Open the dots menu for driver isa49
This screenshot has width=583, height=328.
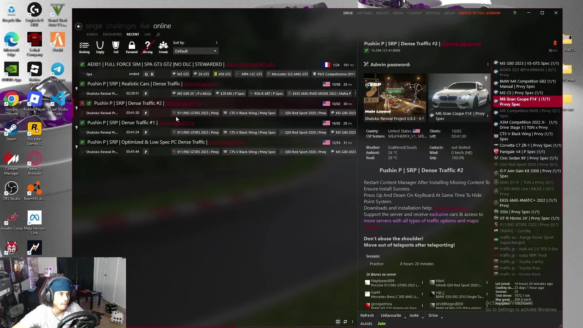tap(422, 295)
